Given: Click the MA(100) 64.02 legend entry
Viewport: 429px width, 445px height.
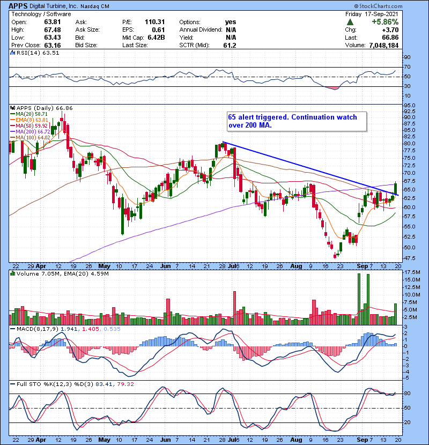Looking at the screenshot, I should [x=30, y=138].
